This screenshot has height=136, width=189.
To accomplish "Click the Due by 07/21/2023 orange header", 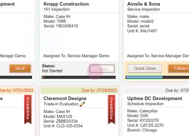I will 17,90.
